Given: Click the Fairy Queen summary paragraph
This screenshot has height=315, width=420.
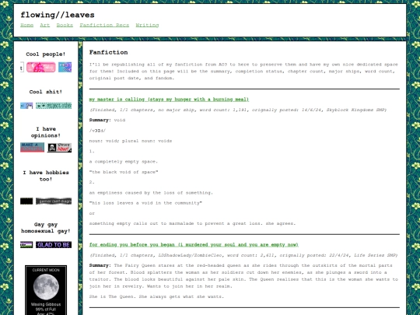Looking at the screenshot, I should (x=243, y=276).
